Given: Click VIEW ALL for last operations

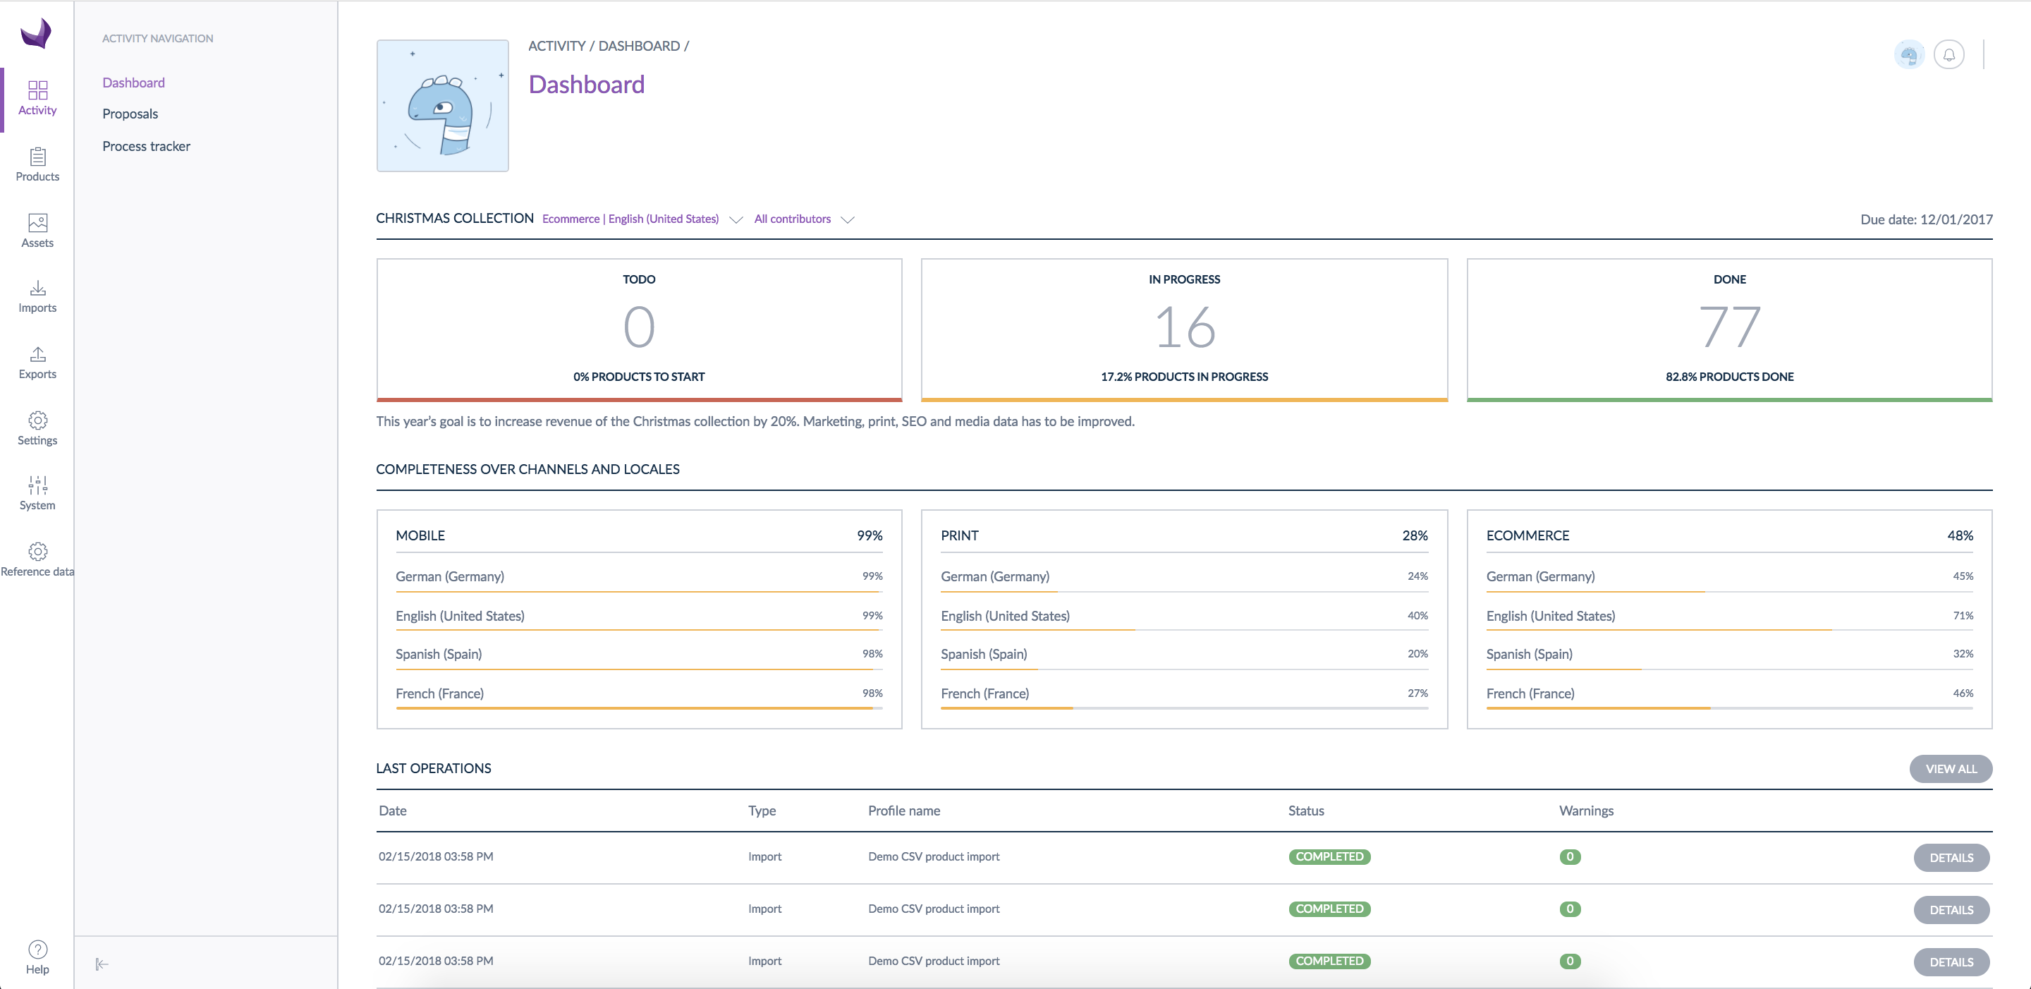Looking at the screenshot, I should coord(1951,768).
